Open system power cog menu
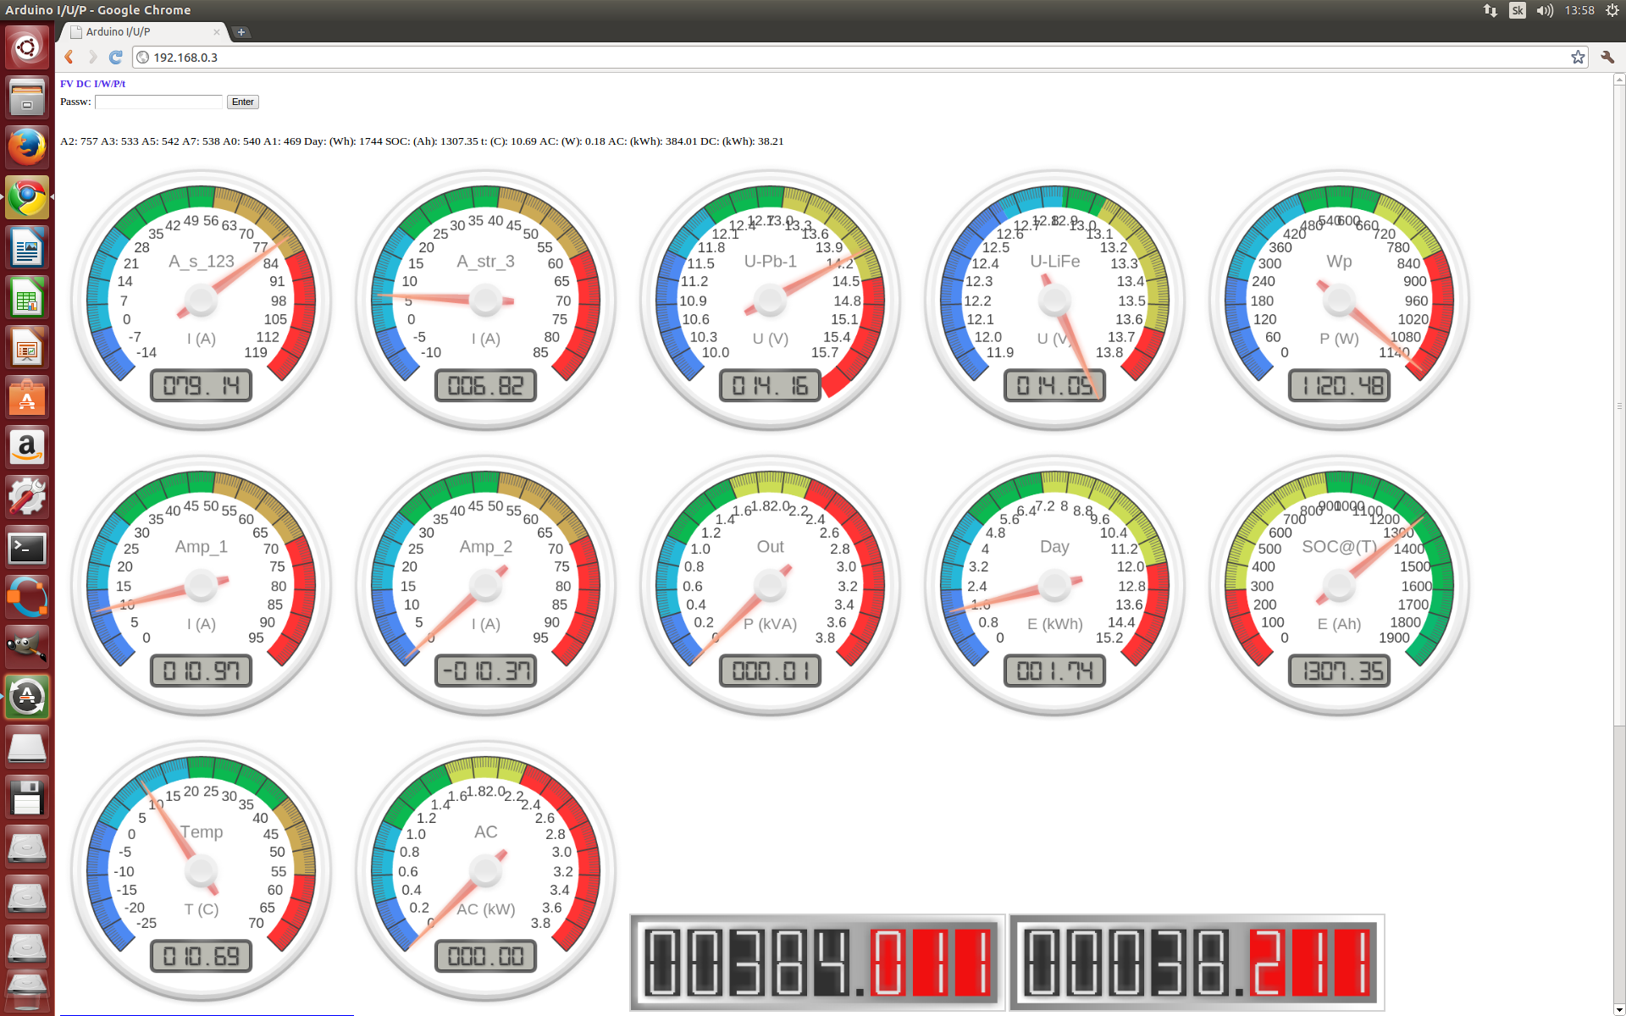Image resolution: width=1626 pixels, height=1016 pixels. tap(1612, 10)
